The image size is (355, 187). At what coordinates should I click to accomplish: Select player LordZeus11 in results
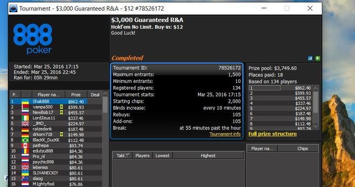(x=44, y=118)
